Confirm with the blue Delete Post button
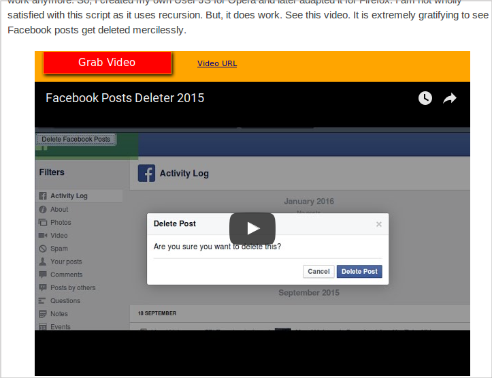The height and width of the screenshot is (378, 492). pyautogui.click(x=359, y=272)
